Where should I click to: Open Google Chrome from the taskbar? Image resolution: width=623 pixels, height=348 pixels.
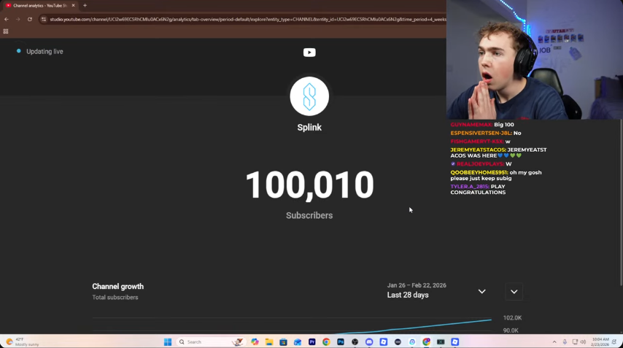pyautogui.click(x=326, y=341)
